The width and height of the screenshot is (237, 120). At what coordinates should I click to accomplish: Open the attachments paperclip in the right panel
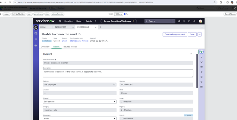[x=201, y=72]
